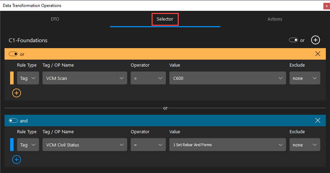Click the blue color marker beside the VCM Civil Status rule
The image size is (330, 173).
(12, 144)
